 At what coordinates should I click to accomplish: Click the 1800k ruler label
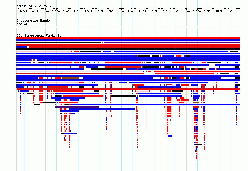click(175, 11)
